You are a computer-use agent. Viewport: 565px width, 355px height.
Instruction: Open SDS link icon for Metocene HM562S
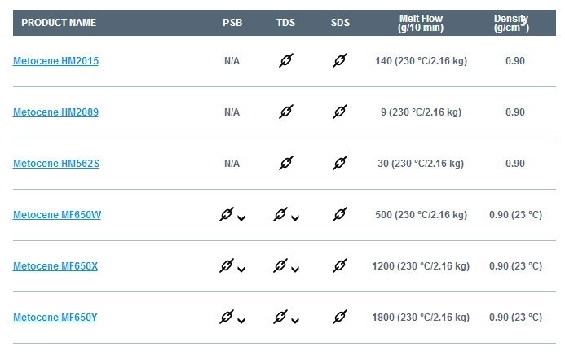340,163
